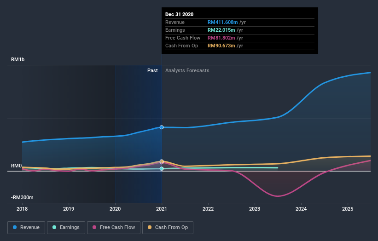Click the pink Free Cash Flow legend dot
Image resolution: width=378 pixels, height=241 pixels.
tap(94, 227)
